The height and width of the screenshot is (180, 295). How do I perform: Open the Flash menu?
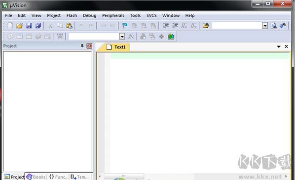[x=72, y=15]
